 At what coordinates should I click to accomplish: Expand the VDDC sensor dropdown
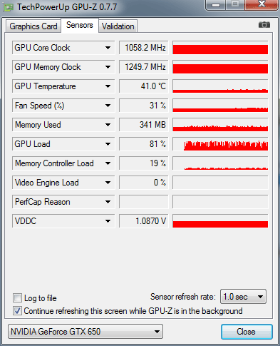click(x=108, y=221)
